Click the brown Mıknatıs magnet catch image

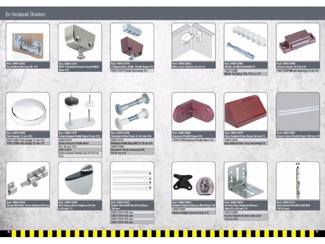coord(298,42)
